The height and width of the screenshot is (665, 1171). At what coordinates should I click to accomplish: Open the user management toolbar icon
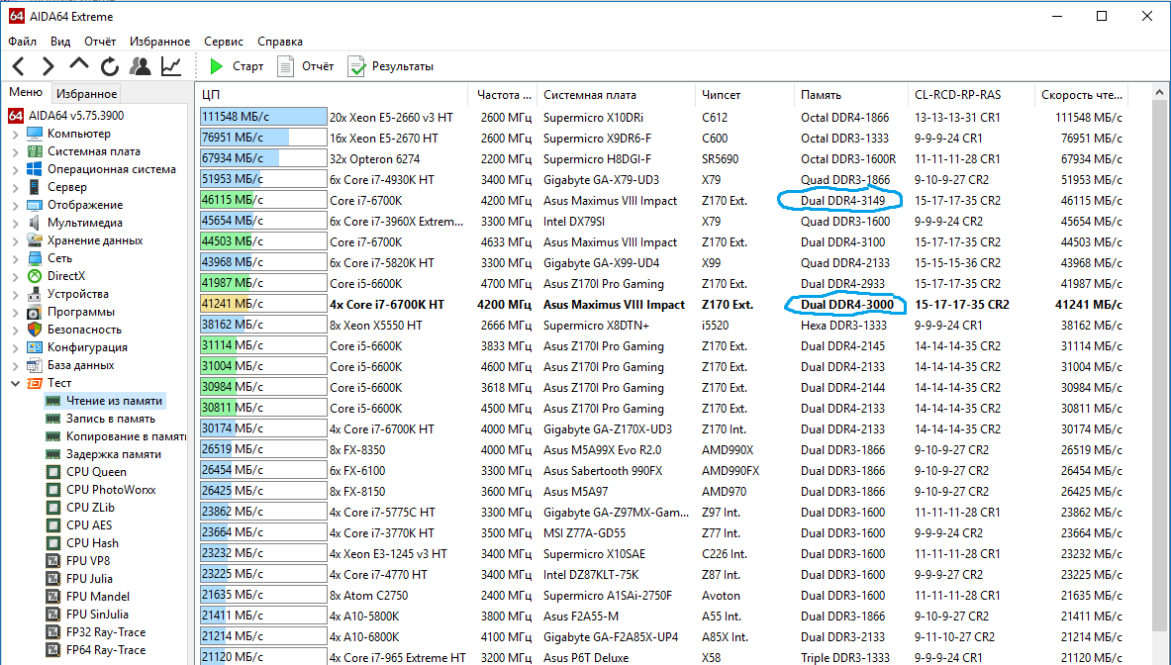[x=140, y=66]
